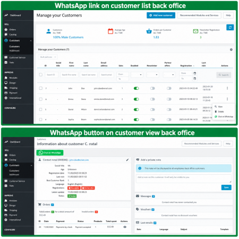
Task: Click Save button under private note
Action: coord(226,187)
